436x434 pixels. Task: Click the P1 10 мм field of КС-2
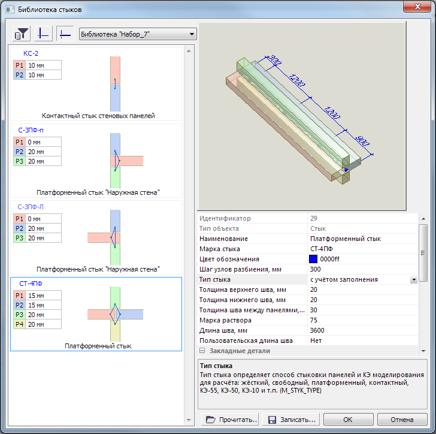tap(43, 65)
